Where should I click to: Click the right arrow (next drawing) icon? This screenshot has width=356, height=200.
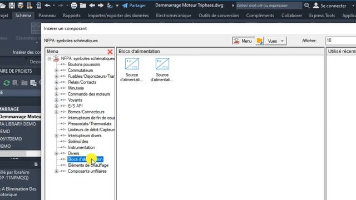(101, 5)
